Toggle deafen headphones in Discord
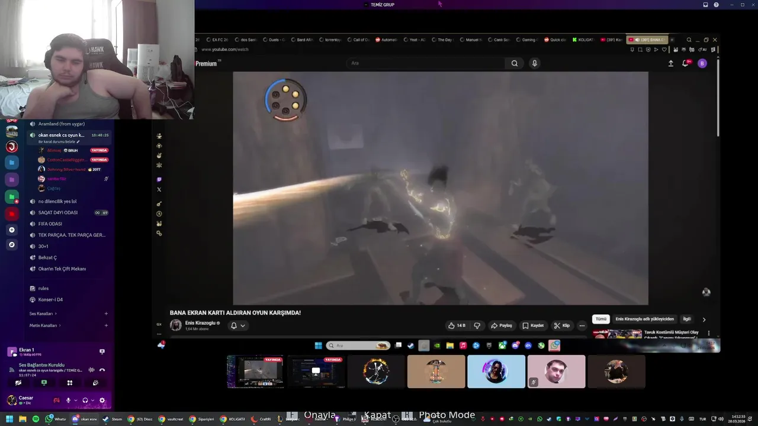 [85, 401]
